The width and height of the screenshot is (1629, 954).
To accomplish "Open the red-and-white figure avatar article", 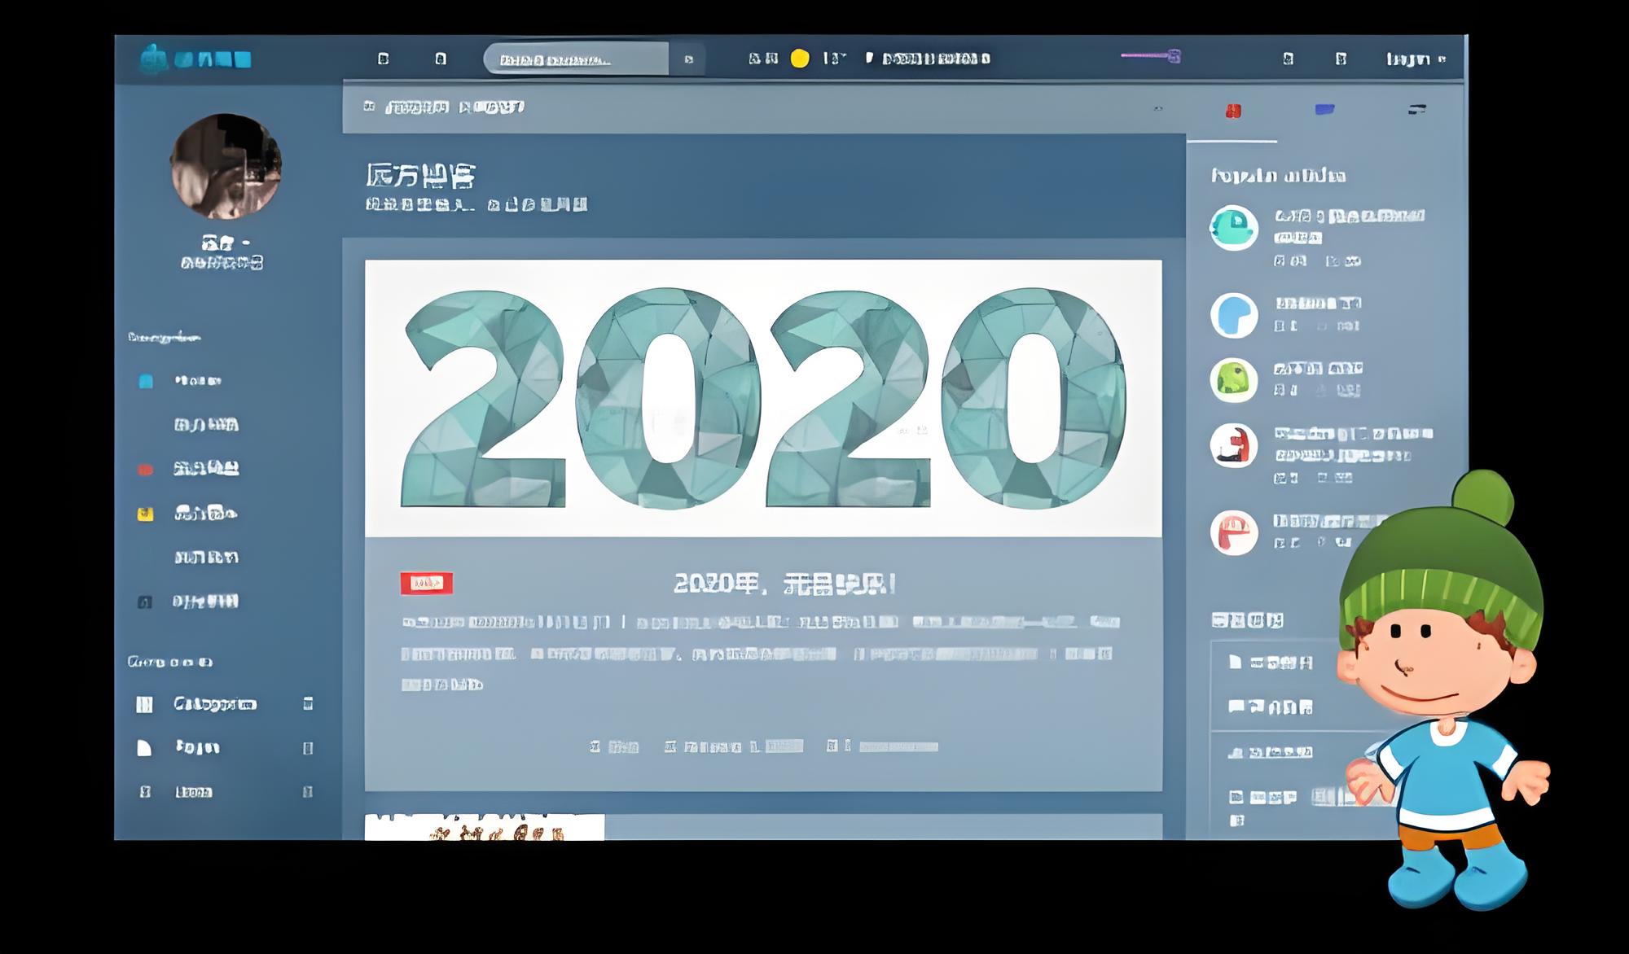I will 1234,445.
